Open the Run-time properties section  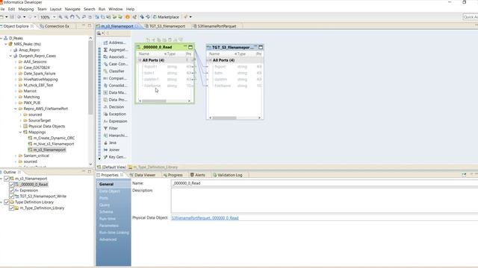(x=108, y=219)
